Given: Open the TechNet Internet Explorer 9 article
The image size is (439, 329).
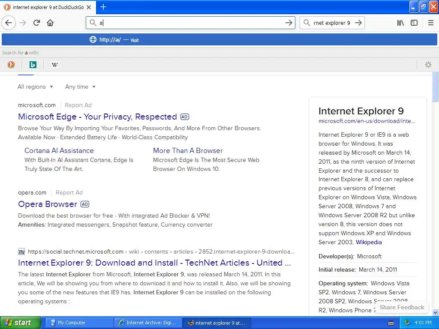Looking at the screenshot, I should click(x=154, y=263).
